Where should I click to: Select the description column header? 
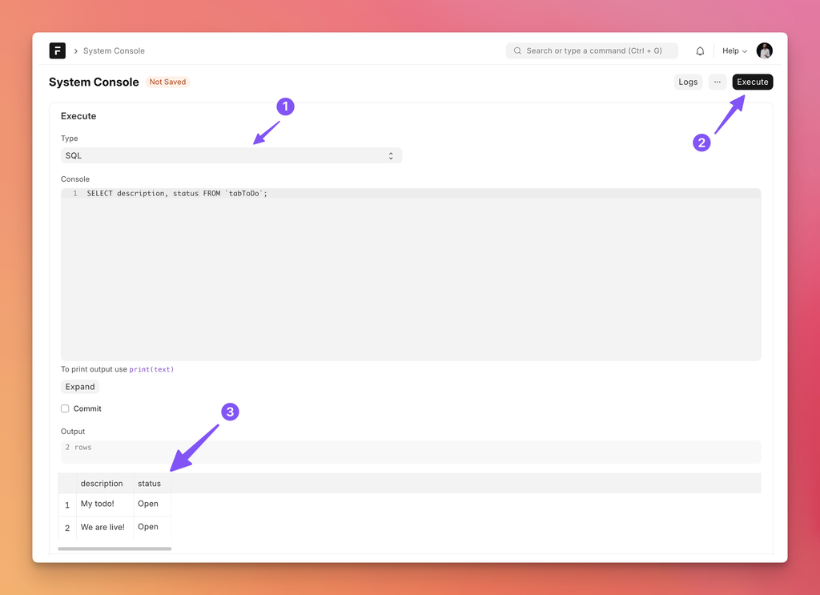102,484
